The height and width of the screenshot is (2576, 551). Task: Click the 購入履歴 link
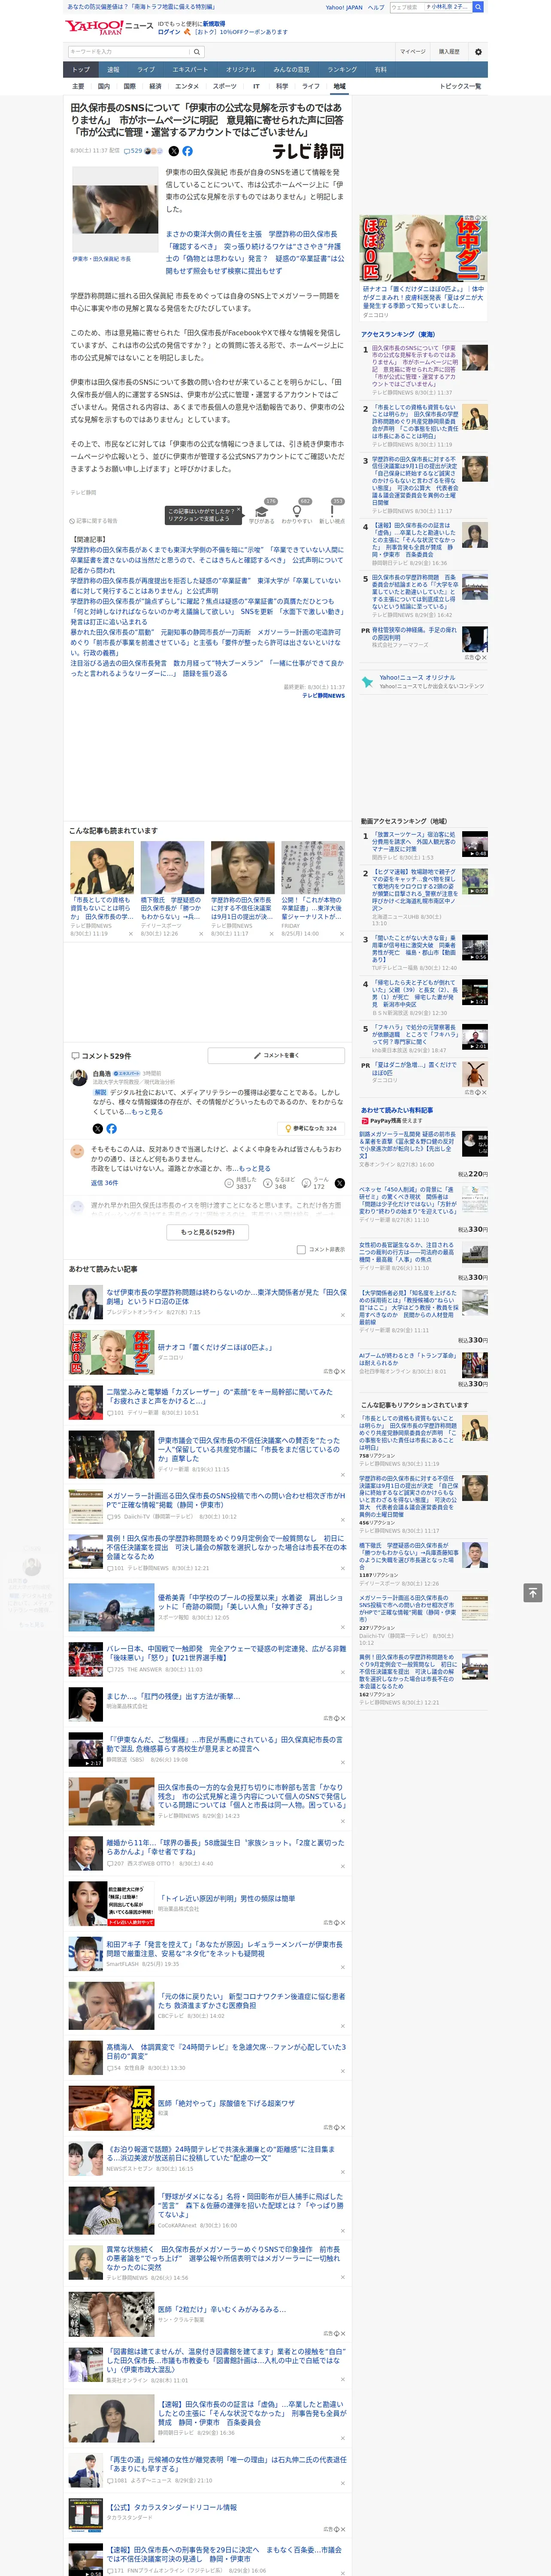coord(449,51)
